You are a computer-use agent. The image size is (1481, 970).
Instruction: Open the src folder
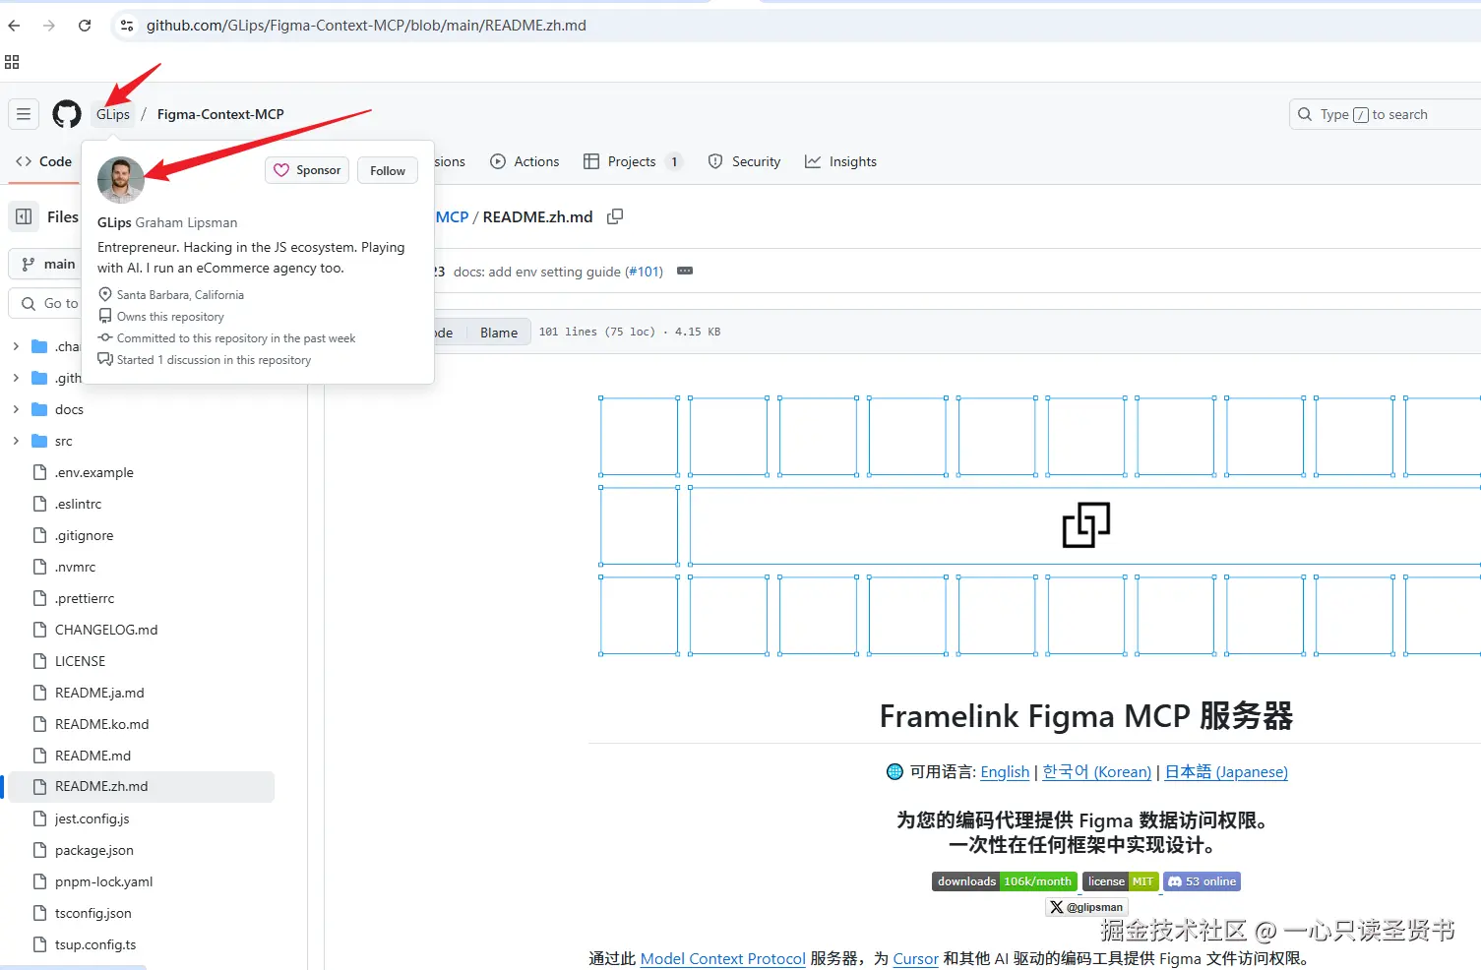[63, 441]
